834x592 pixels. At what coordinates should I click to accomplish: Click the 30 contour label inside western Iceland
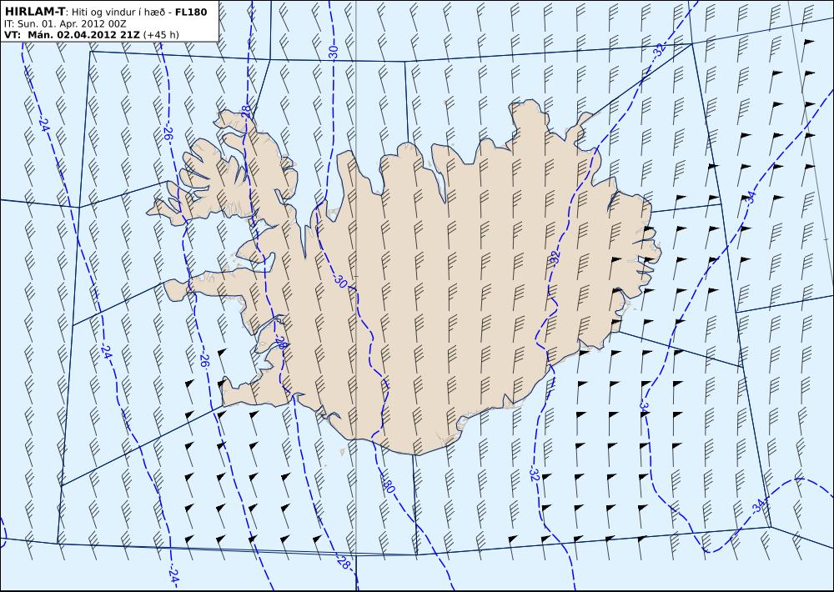click(341, 282)
